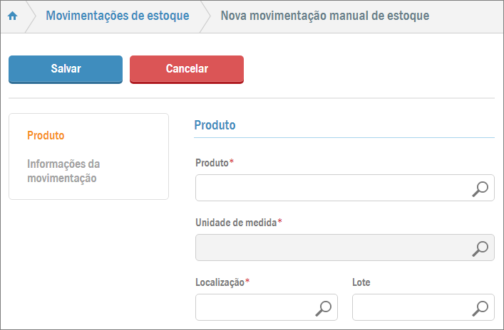Image resolution: width=504 pixels, height=330 pixels.
Task: Open Movimentações de estoque breadcrumb
Action: [118, 16]
